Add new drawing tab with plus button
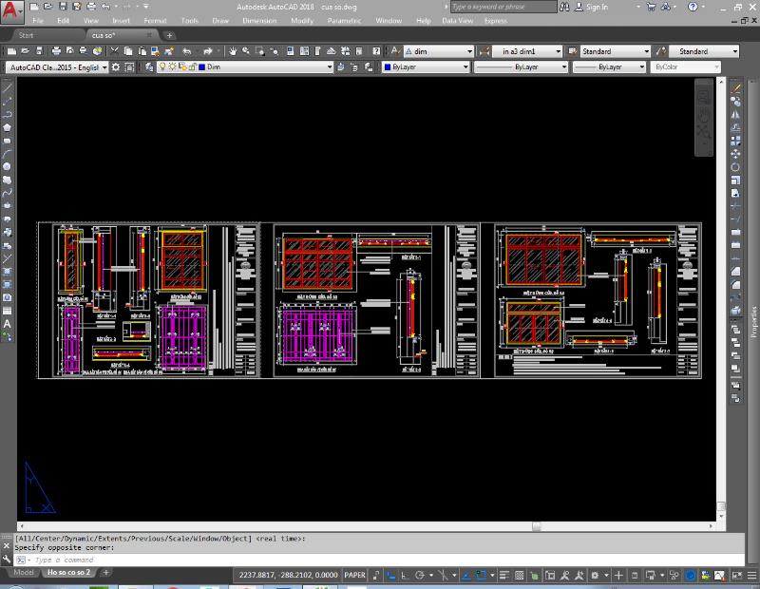The image size is (760, 589). tap(169, 35)
